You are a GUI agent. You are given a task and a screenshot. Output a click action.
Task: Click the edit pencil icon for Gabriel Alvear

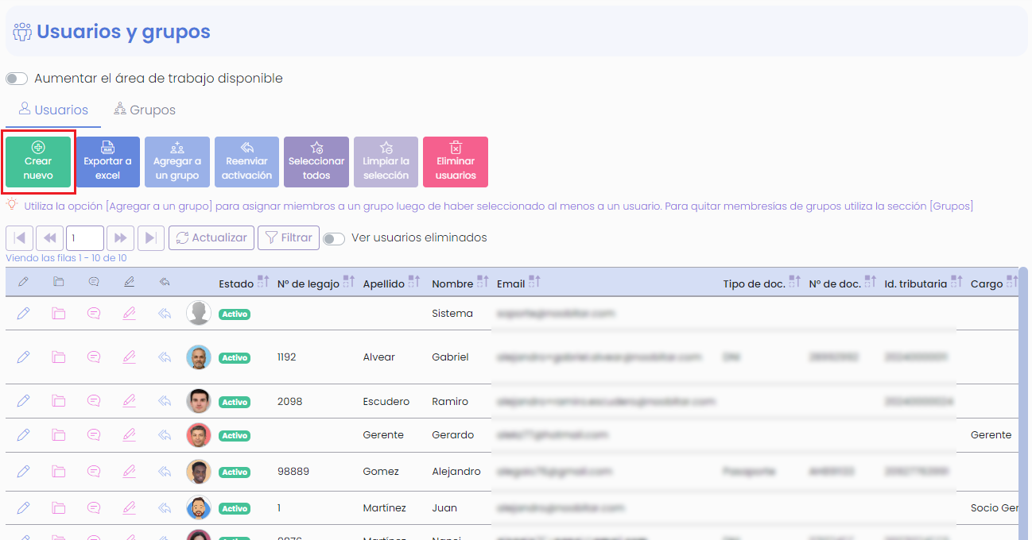23,357
